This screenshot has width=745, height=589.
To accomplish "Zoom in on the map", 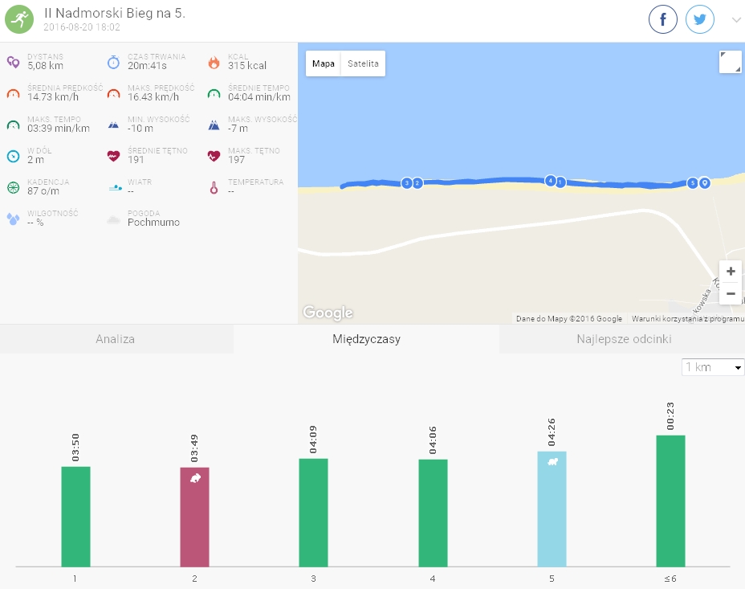I will [x=731, y=272].
